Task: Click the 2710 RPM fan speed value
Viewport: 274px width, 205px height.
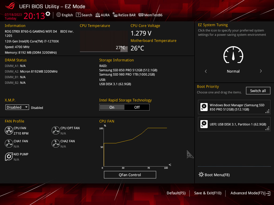Action: pyautogui.click(x=21, y=133)
